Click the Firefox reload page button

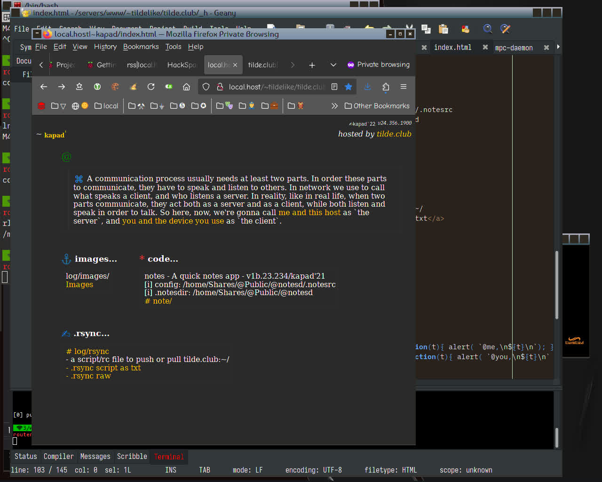click(x=151, y=87)
